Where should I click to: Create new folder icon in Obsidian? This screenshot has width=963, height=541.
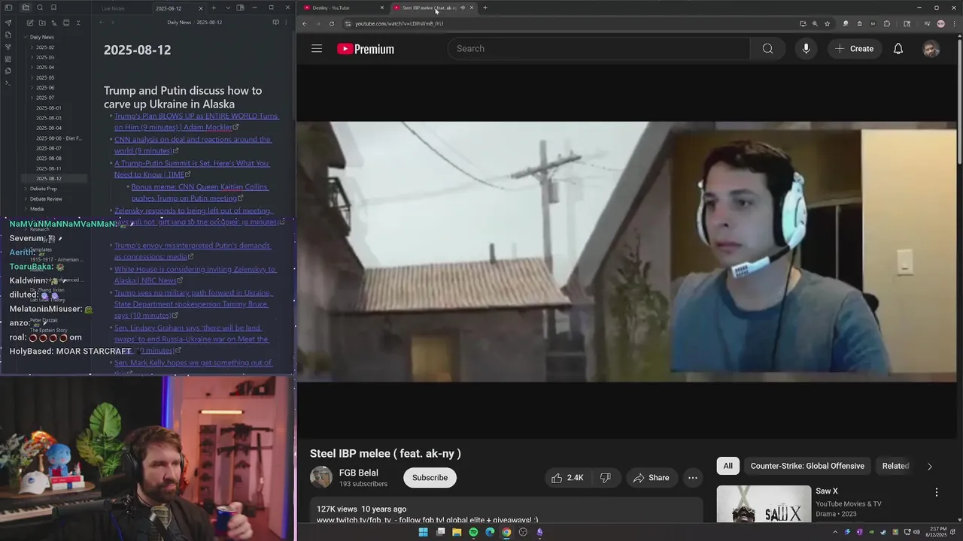41,23
